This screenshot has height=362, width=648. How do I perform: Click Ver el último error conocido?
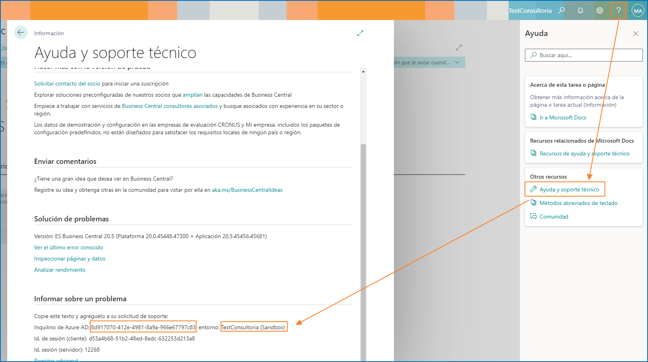(69, 247)
